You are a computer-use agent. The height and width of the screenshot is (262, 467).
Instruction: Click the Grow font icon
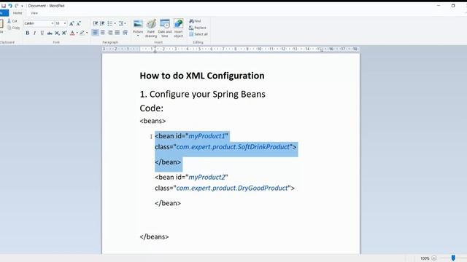click(72, 23)
